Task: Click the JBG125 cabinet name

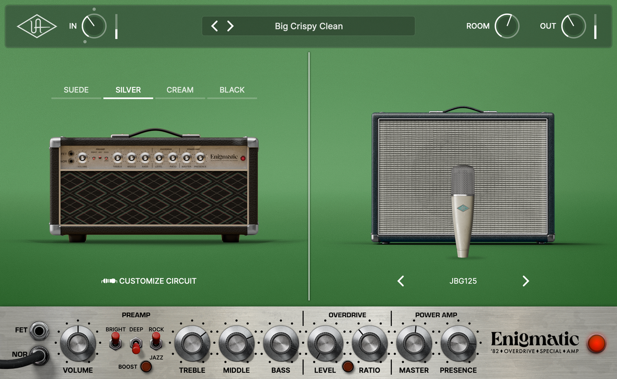Action: [463, 281]
